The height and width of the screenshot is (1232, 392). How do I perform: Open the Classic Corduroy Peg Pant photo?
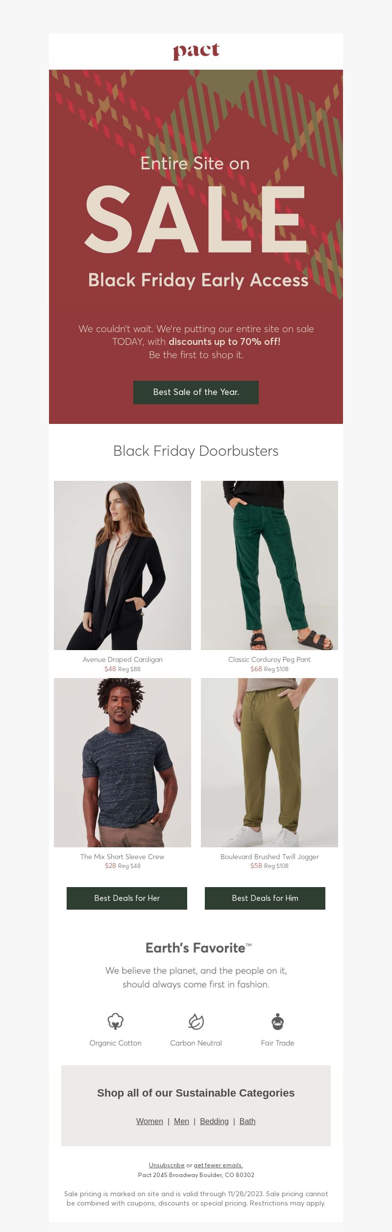(269, 565)
